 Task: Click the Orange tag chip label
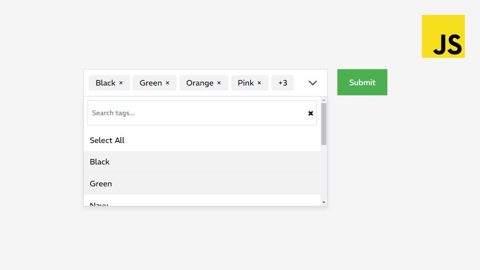point(199,83)
